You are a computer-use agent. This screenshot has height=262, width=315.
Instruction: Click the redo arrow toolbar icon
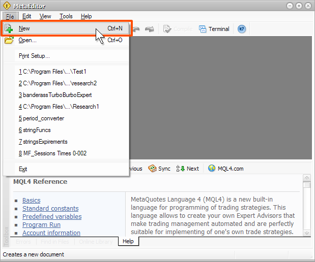(x=149, y=29)
